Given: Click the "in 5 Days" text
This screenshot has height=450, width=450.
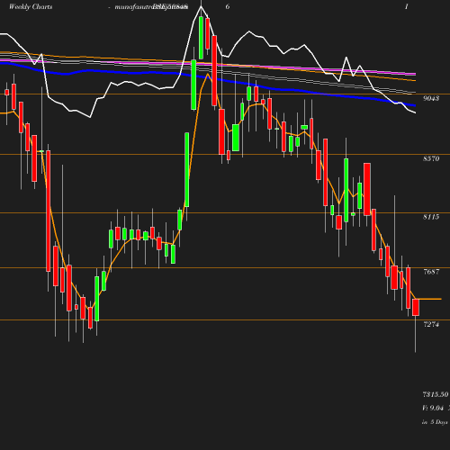Looking at the screenshot, I should [435, 422].
